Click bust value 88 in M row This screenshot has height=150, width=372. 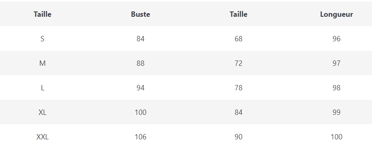point(141,63)
